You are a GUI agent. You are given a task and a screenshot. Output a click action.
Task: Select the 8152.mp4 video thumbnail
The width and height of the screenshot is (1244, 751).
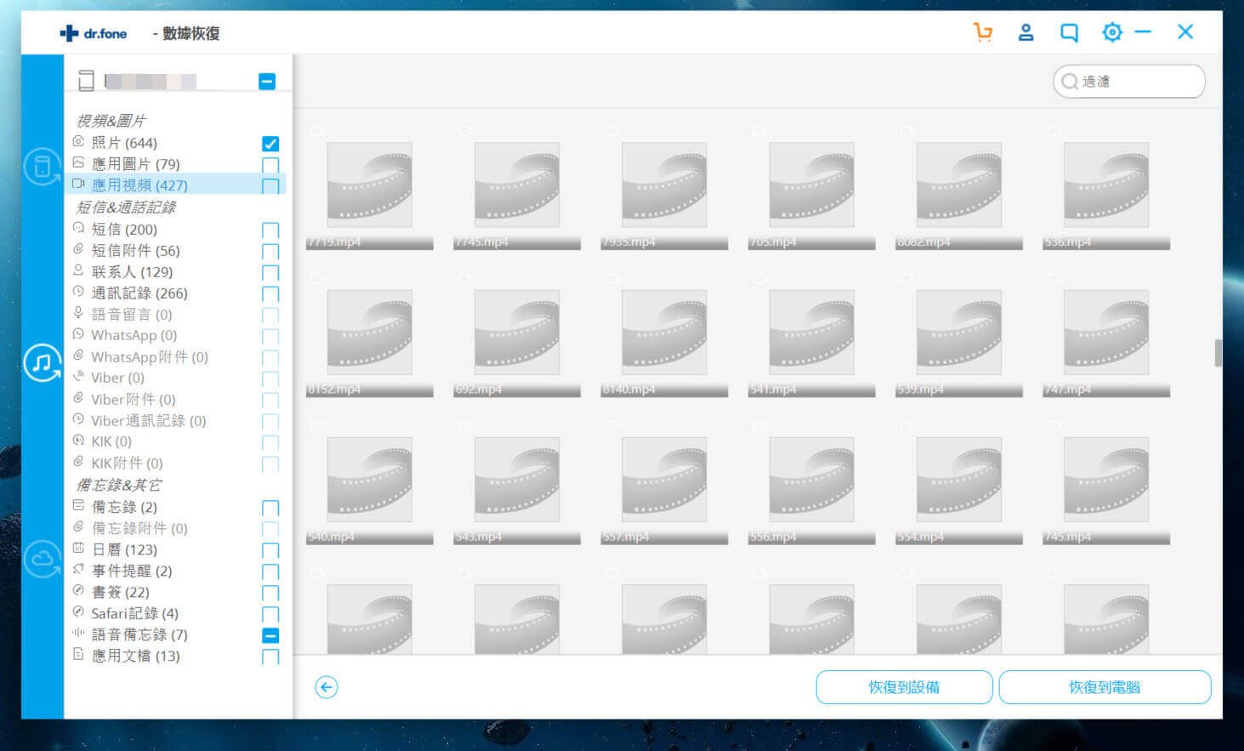(369, 333)
